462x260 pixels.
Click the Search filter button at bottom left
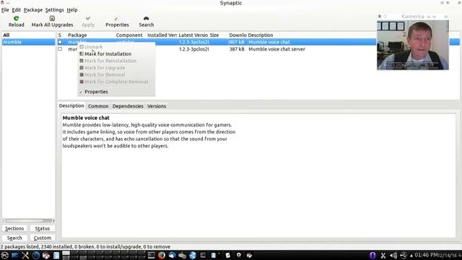[x=14, y=238]
